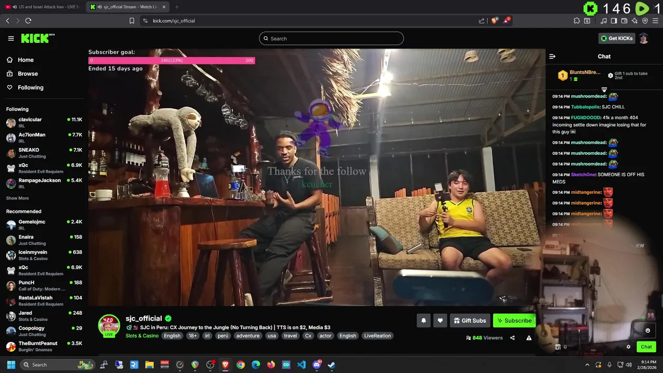Show hidden system tray icons

[x=587, y=365]
